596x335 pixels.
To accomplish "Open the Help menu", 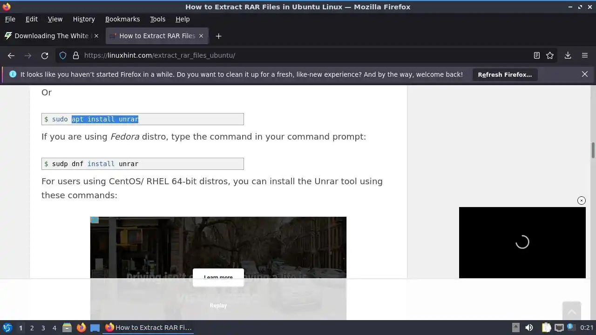I will [x=183, y=19].
